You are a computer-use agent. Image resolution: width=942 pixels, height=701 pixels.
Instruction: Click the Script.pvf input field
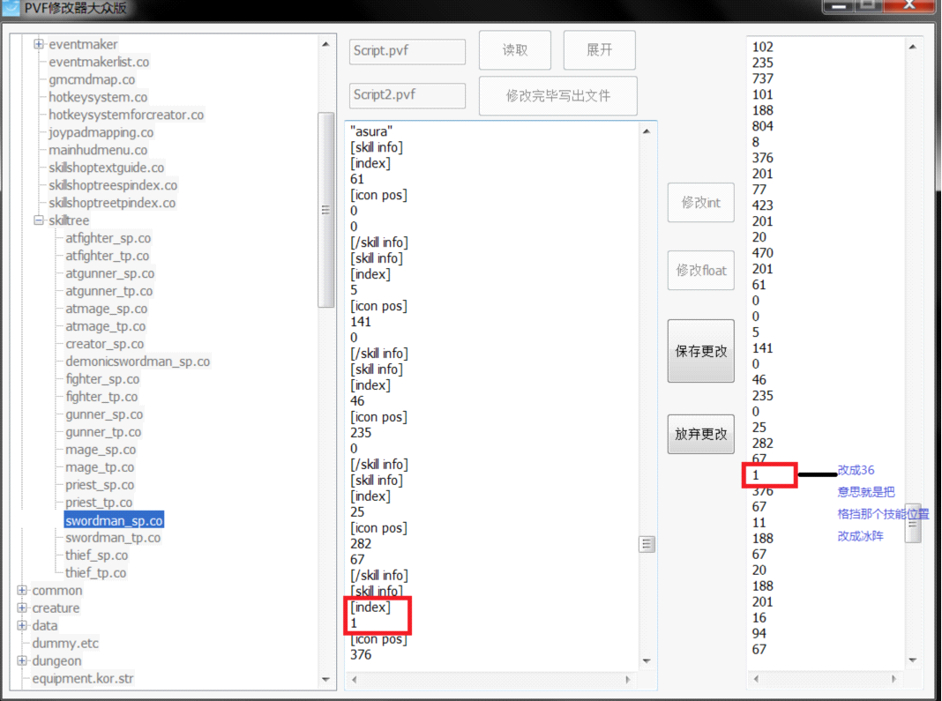coord(407,51)
